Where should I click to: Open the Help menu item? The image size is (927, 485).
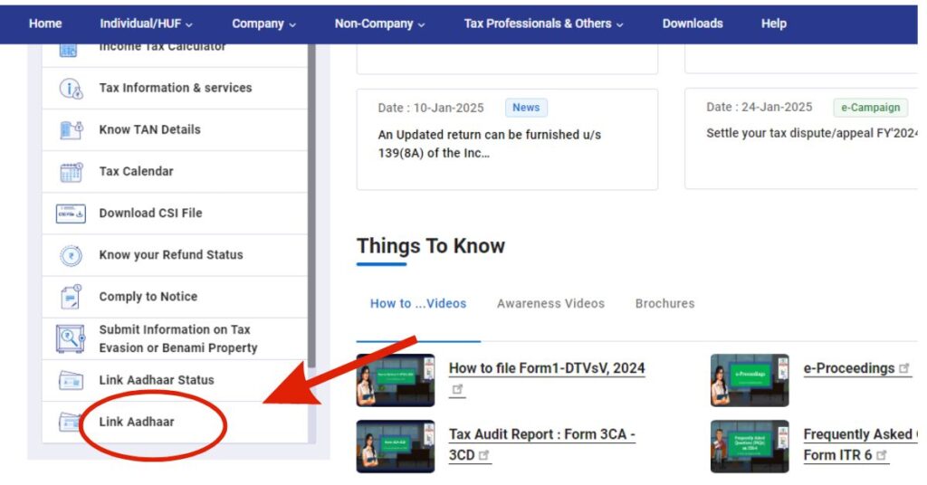773,24
